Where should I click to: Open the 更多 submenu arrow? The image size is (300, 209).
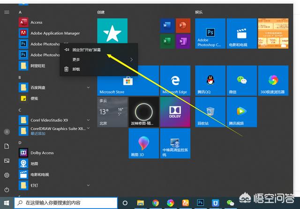point(131,60)
